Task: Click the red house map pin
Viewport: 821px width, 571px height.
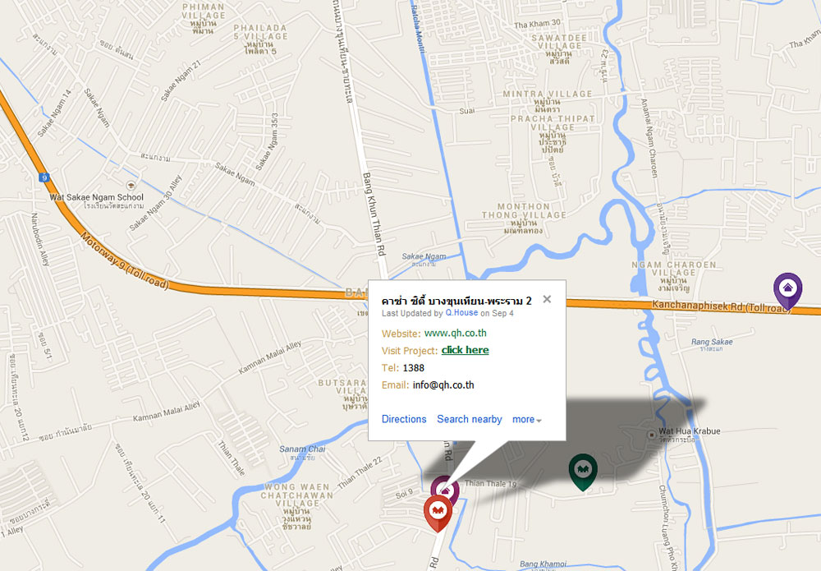Action: (438, 513)
